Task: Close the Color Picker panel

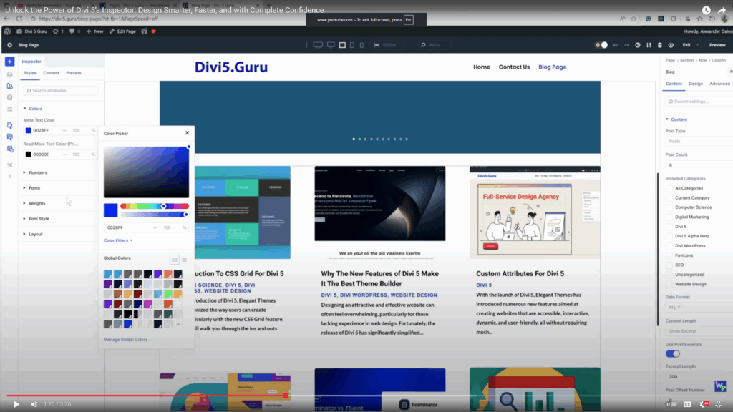Action: click(x=187, y=133)
